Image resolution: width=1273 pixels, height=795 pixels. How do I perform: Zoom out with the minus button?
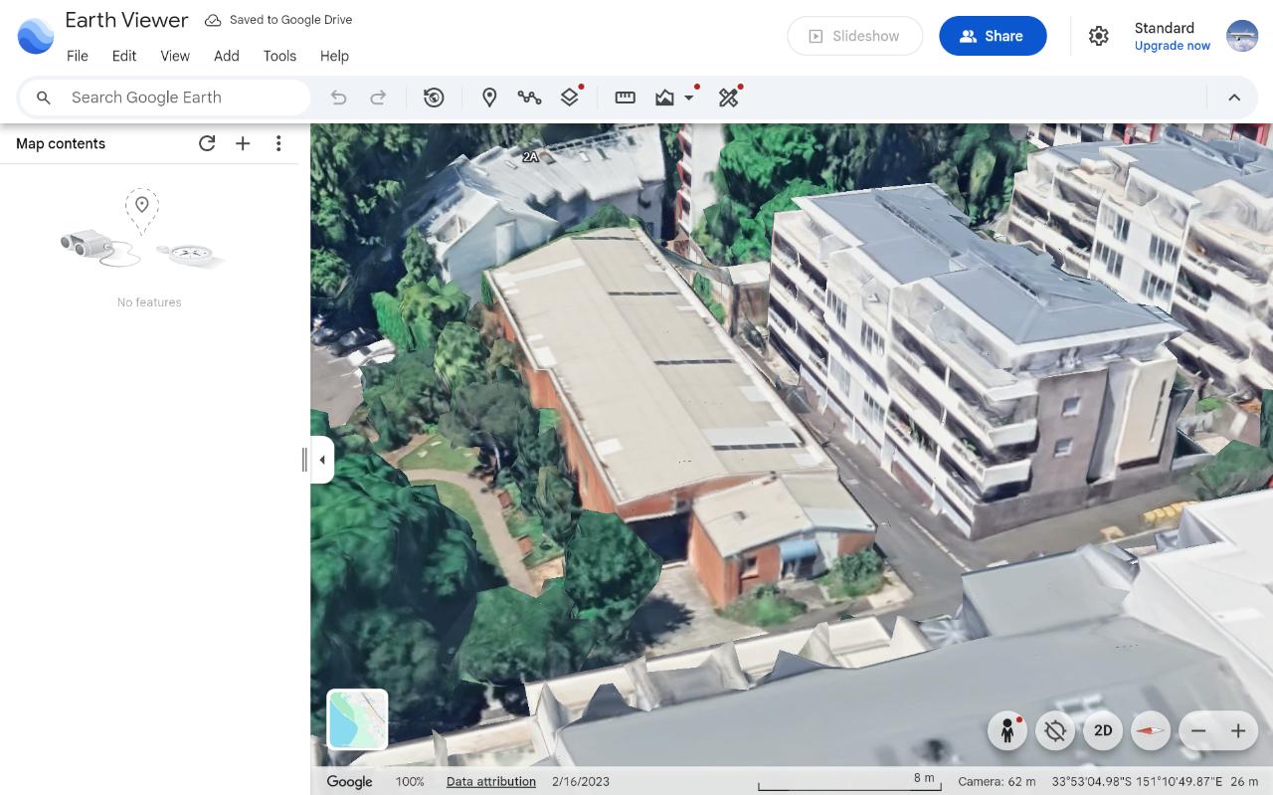coord(1198,731)
